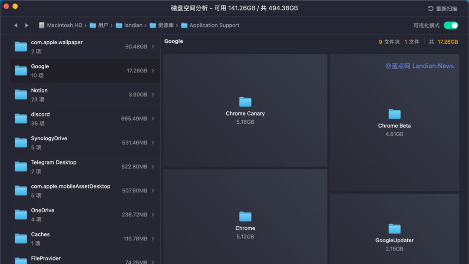Expand discord row with its chevron
The height and width of the screenshot is (264, 469).
[153, 119]
